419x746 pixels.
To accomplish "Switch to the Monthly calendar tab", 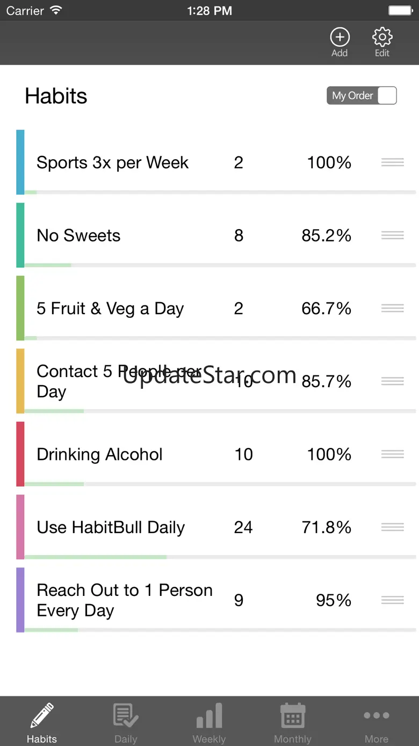I will (x=293, y=716).
